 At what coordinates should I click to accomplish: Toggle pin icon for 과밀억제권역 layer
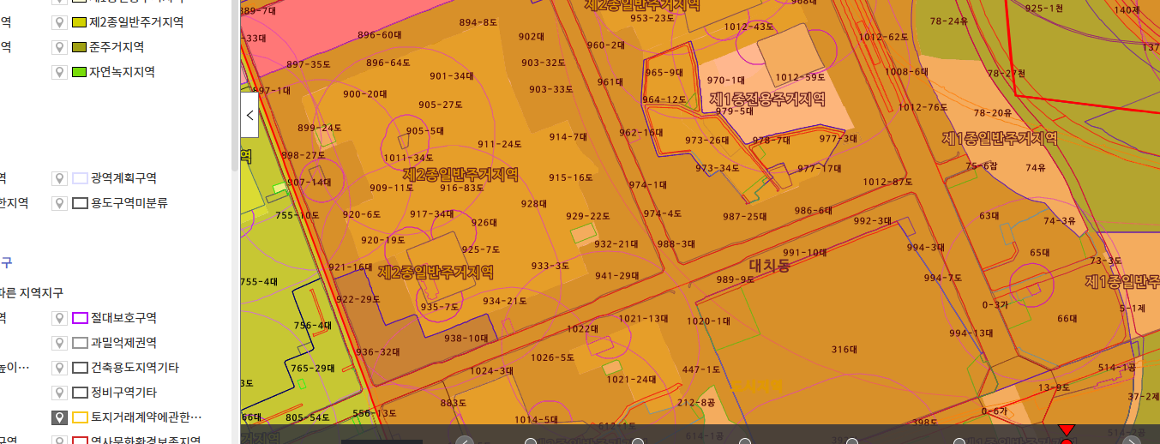[x=59, y=344]
